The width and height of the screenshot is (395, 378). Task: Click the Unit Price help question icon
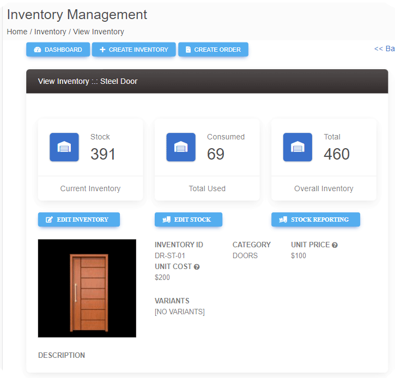click(335, 245)
